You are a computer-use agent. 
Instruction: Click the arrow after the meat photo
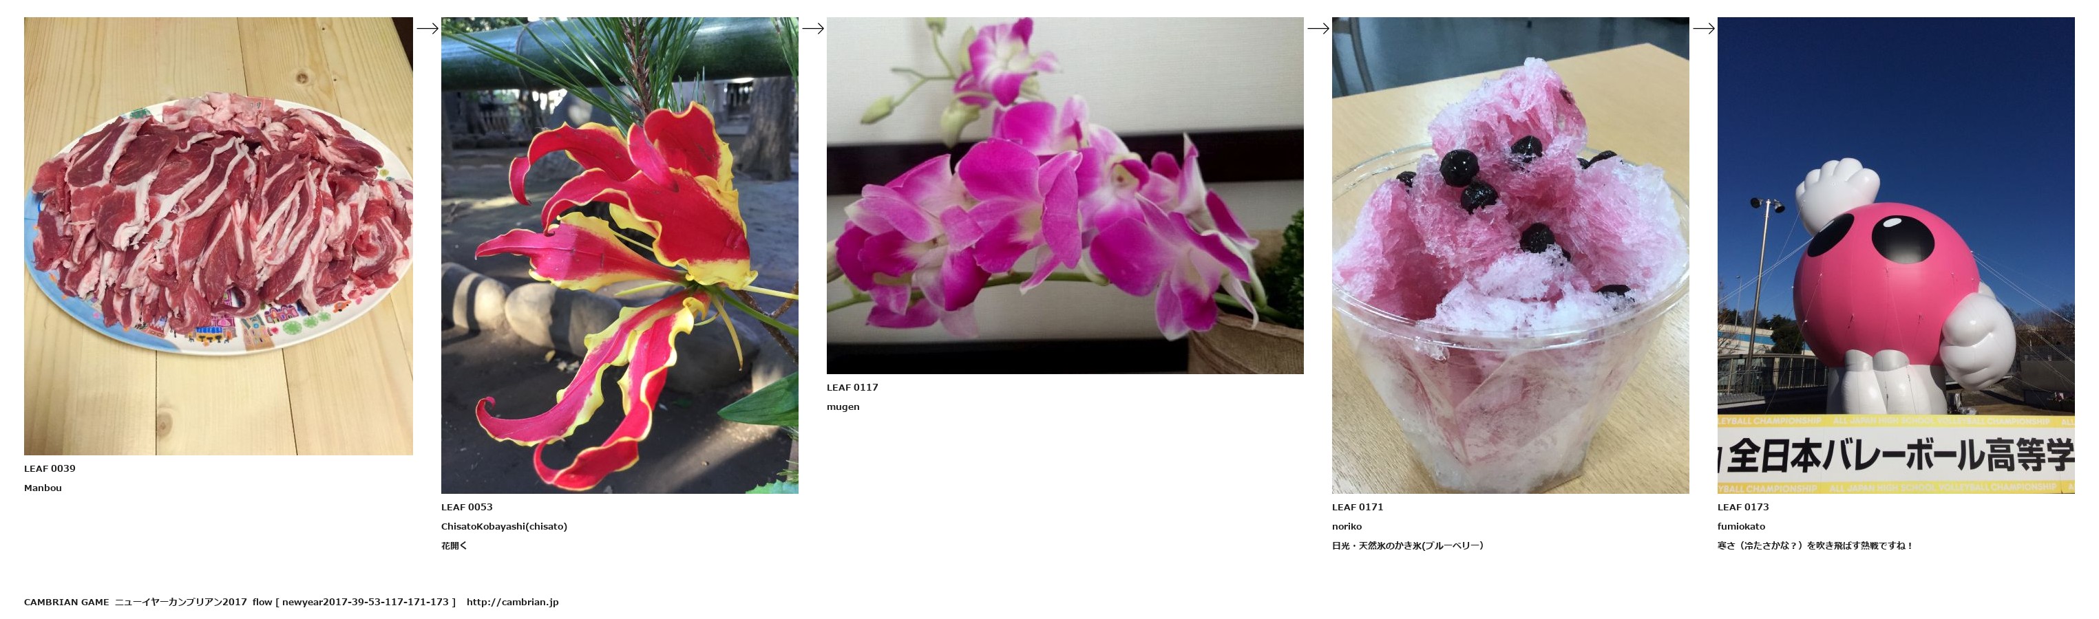(x=427, y=28)
